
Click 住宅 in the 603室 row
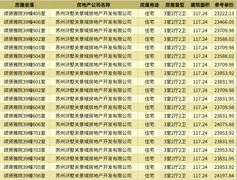pos(150,99)
